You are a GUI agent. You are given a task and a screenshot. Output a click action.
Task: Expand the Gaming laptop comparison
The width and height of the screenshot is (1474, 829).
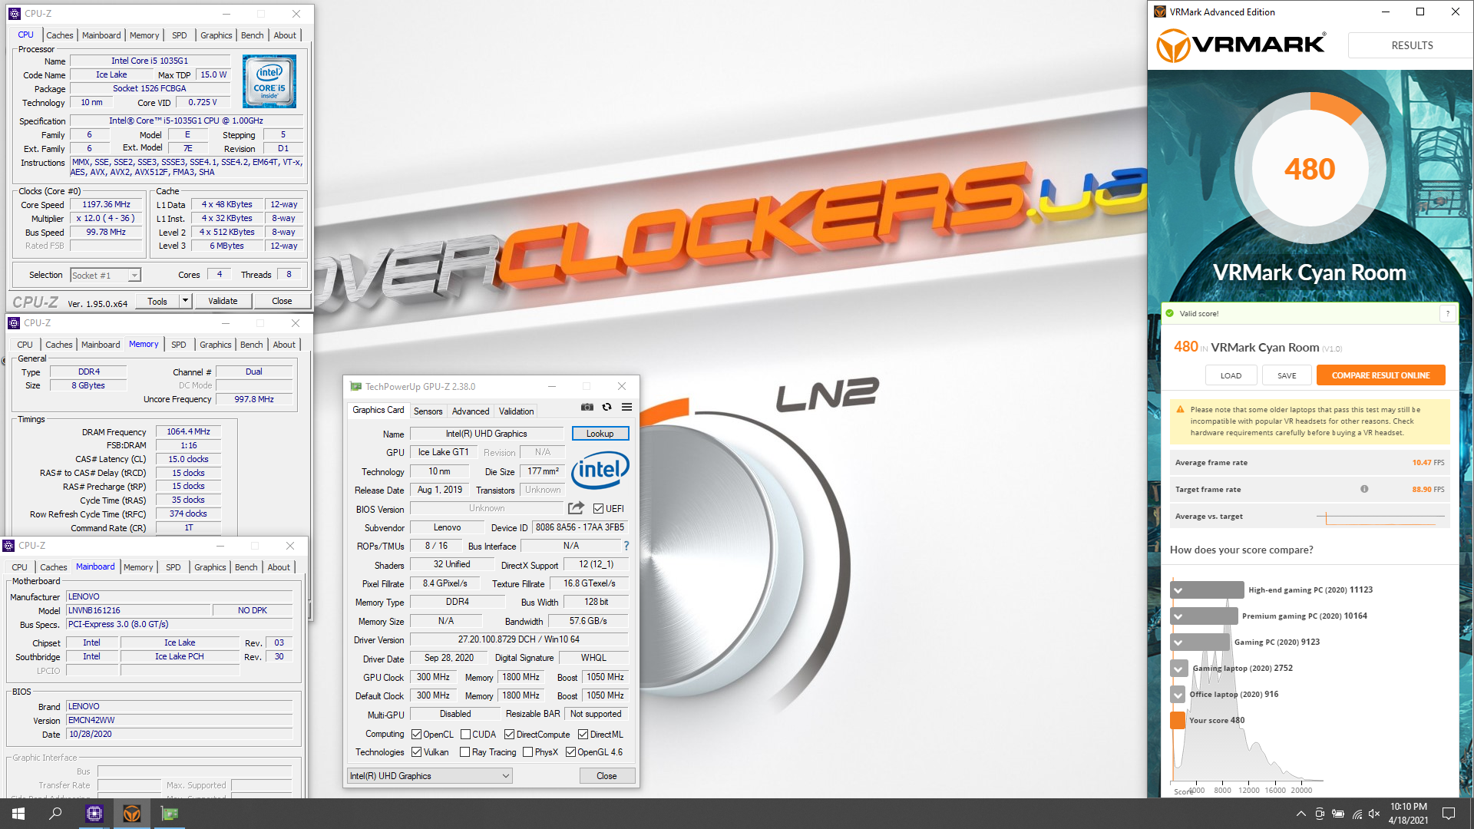tap(1178, 669)
